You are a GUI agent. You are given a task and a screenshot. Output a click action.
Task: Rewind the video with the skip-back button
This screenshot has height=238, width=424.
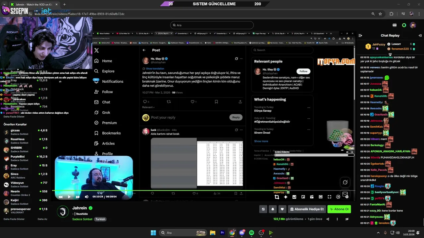(x=60, y=197)
